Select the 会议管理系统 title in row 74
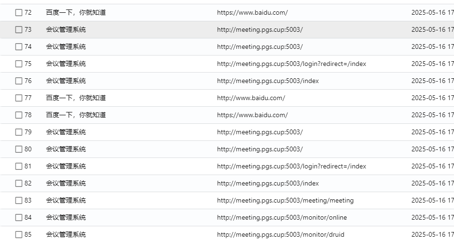Screen dimensions: 454x241 (66, 46)
